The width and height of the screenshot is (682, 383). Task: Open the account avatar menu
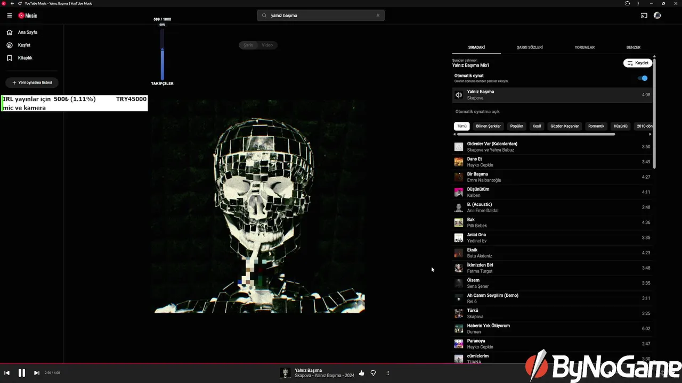(657, 15)
